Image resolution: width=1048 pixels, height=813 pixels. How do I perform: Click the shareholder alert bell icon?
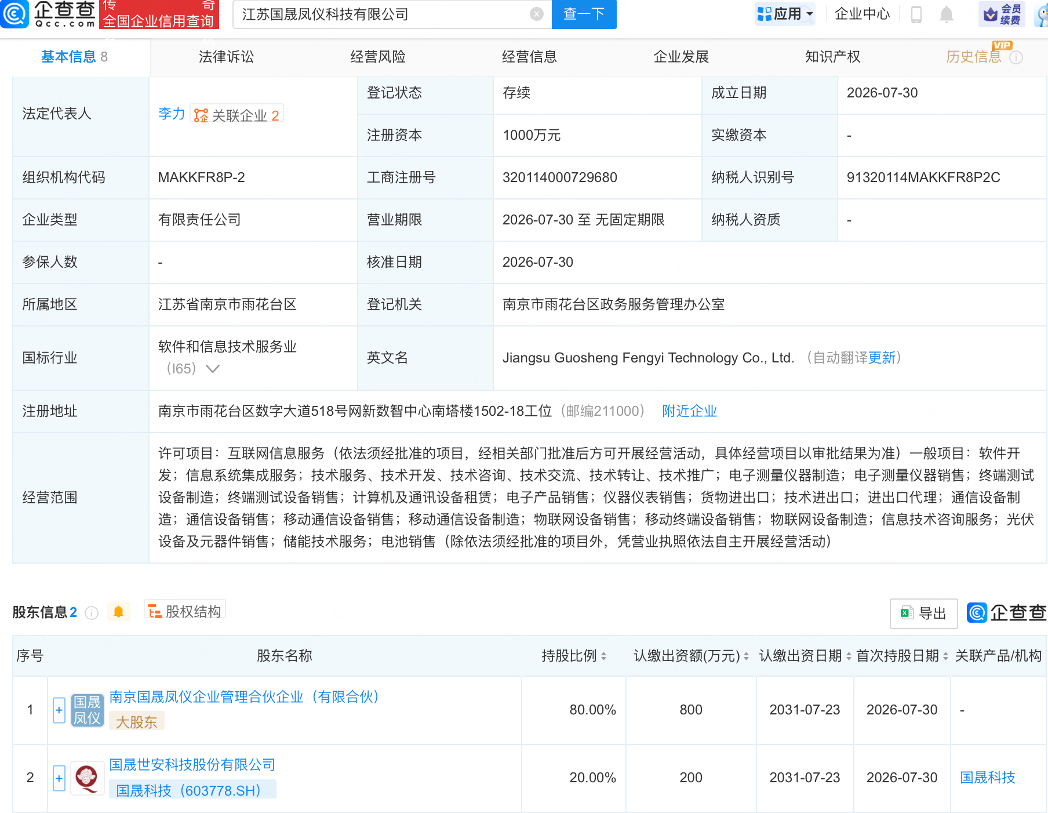tap(118, 612)
